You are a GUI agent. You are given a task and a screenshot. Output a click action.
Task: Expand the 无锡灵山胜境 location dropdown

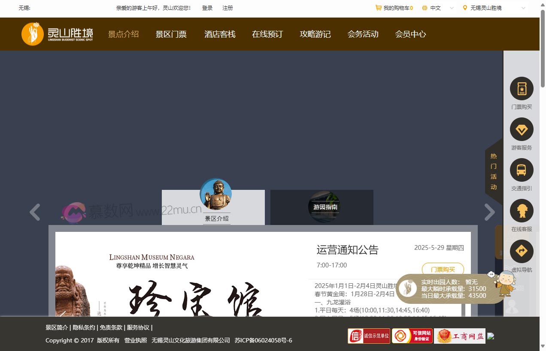(x=523, y=8)
